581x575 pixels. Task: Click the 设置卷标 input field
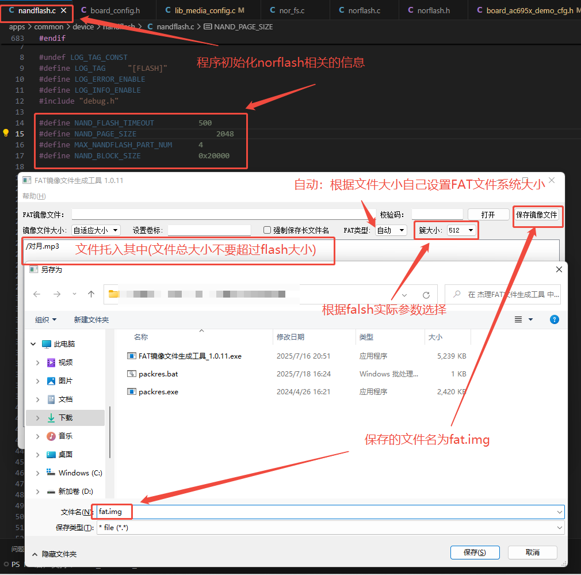(x=209, y=230)
